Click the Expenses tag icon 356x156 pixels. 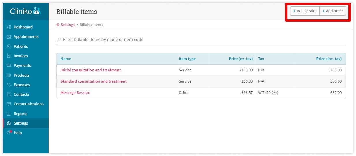(x=9, y=85)
